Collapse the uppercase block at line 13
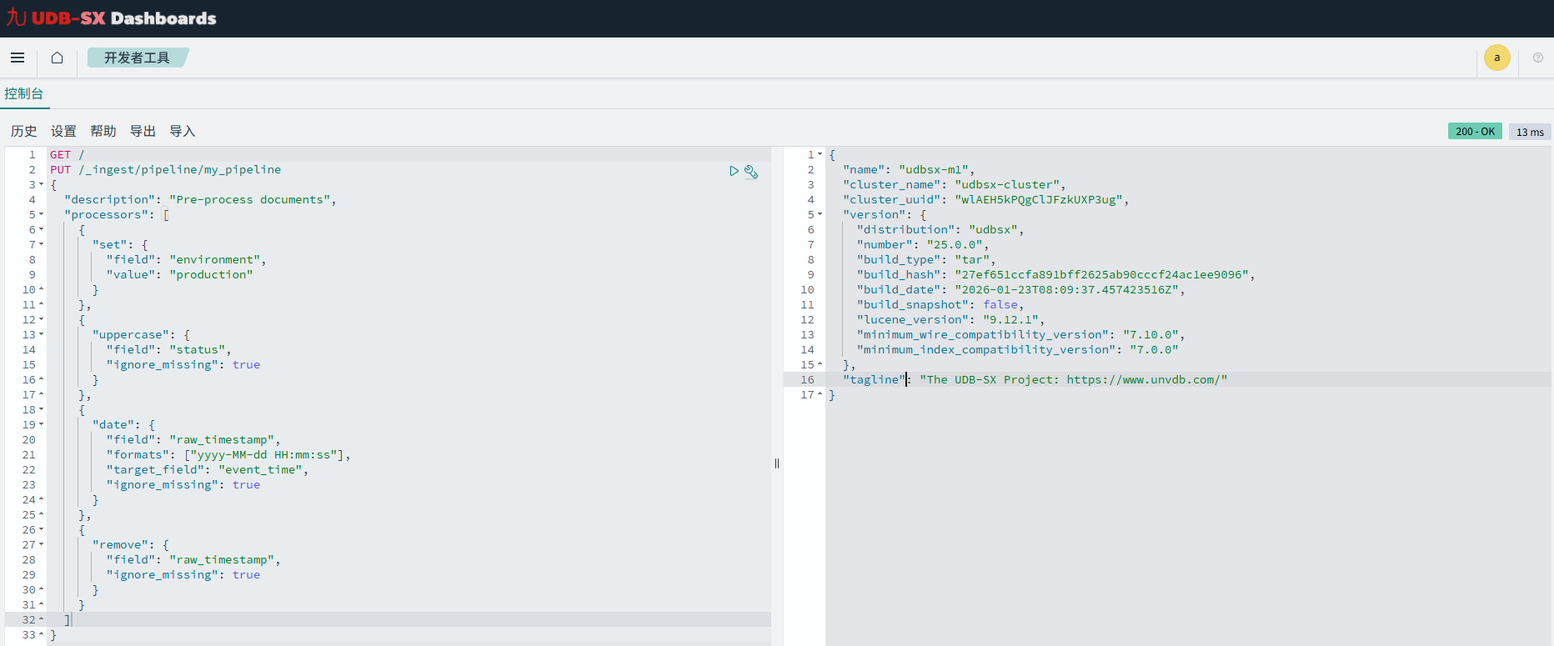 point(41,335)
